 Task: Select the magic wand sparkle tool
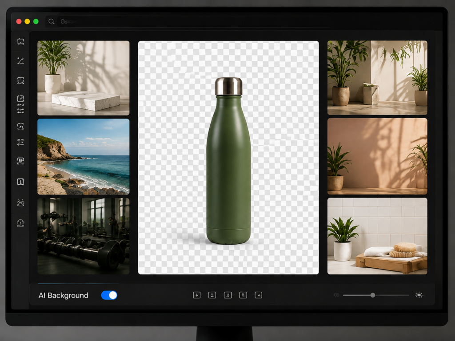click(x=20, y=60)
